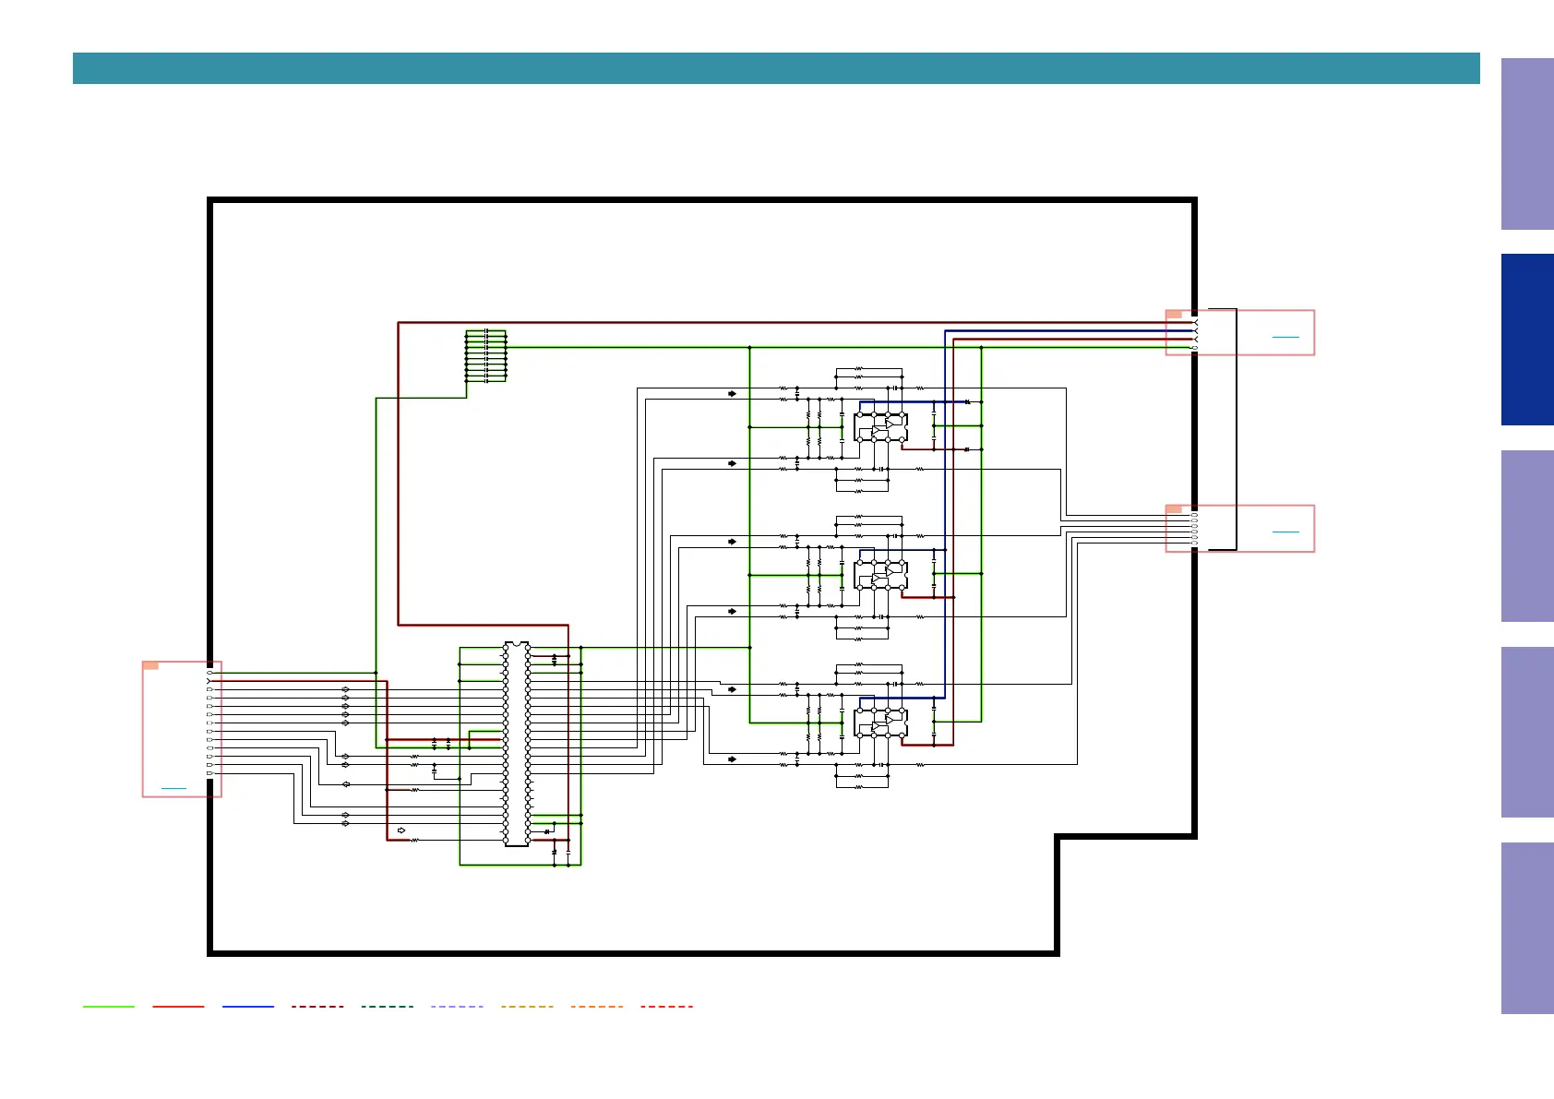Image resolution: width=1554 pixels, height=1099 pixels.
Task: Click the dashed lavender legend line
Action: (457, 1007)
